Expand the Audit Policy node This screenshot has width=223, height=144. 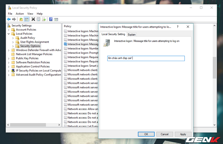(x=13, y=38)
